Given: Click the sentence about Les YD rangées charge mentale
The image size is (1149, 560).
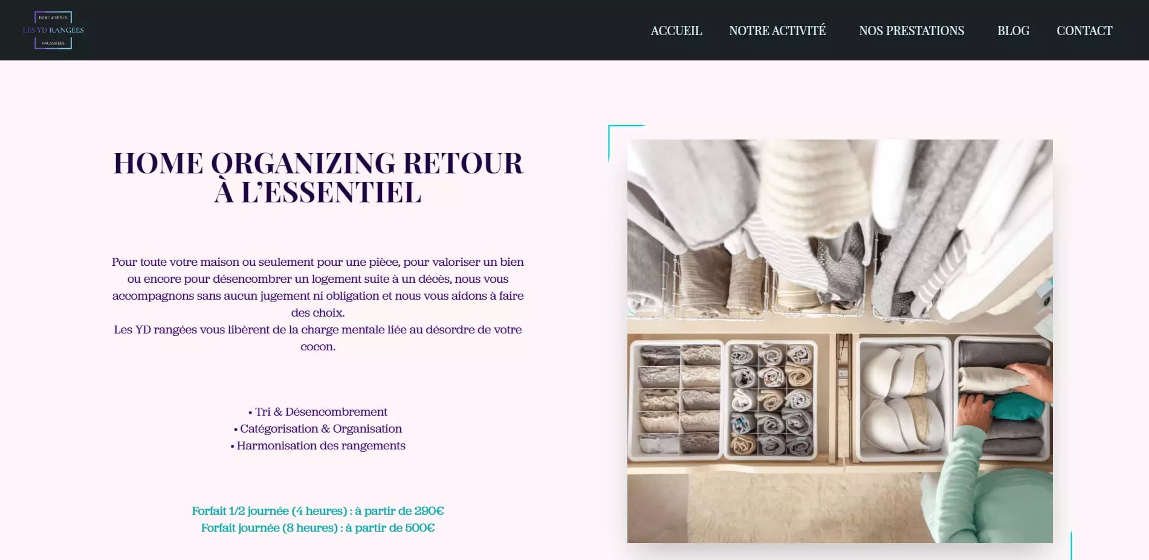Looking at the screenshot, I should coord(318,338).
